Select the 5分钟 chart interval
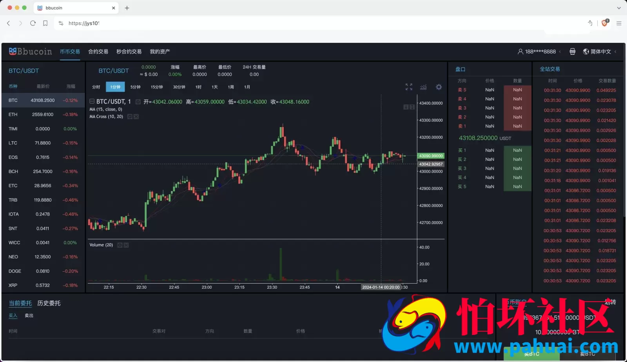This screenshot has height=362, width=627. (136, 87)
